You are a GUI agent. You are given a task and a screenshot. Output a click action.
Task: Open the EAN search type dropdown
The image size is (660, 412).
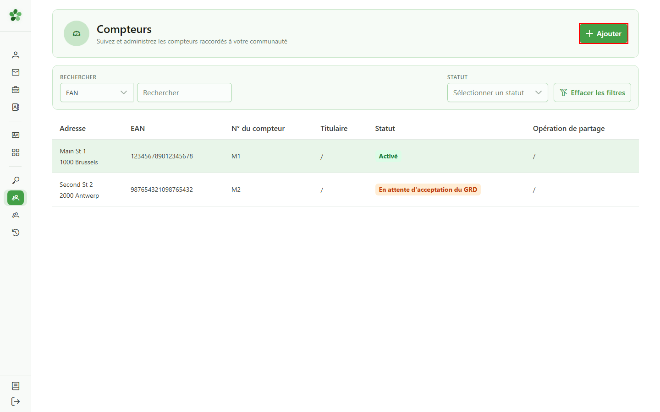(x=97, y=92)
